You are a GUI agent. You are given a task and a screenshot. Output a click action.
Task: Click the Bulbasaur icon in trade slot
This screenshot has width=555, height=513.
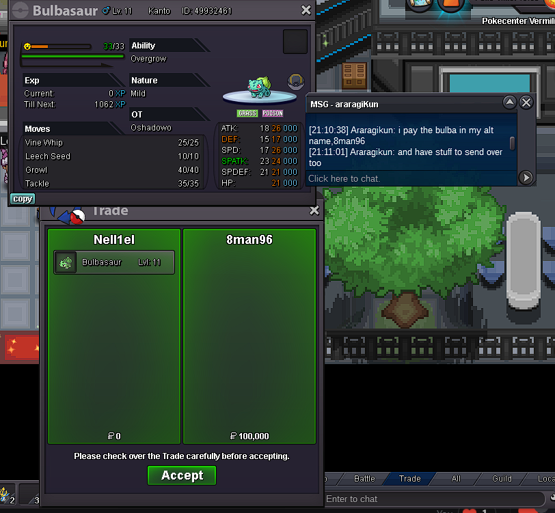66,262
